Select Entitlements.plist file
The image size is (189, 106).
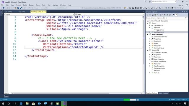159,68
